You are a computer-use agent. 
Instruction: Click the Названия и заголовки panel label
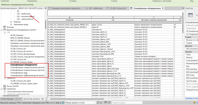tap(162, 1)
